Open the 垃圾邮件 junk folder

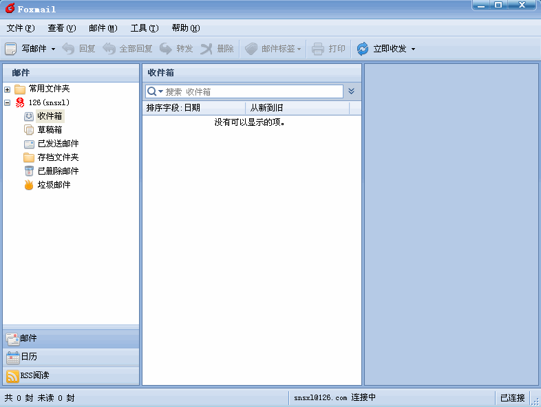[54, 185]
